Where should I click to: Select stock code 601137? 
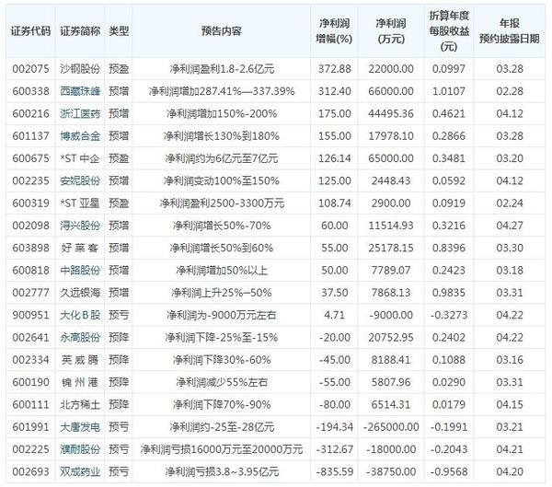point(30,136)
